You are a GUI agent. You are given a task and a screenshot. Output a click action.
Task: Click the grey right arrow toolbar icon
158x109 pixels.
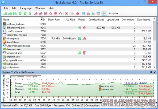pos(72,14)
